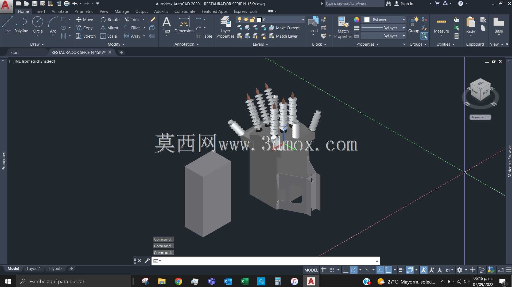Select the Dimension tool
This screenshot has height=287, width=512.
tap(184, 25)
